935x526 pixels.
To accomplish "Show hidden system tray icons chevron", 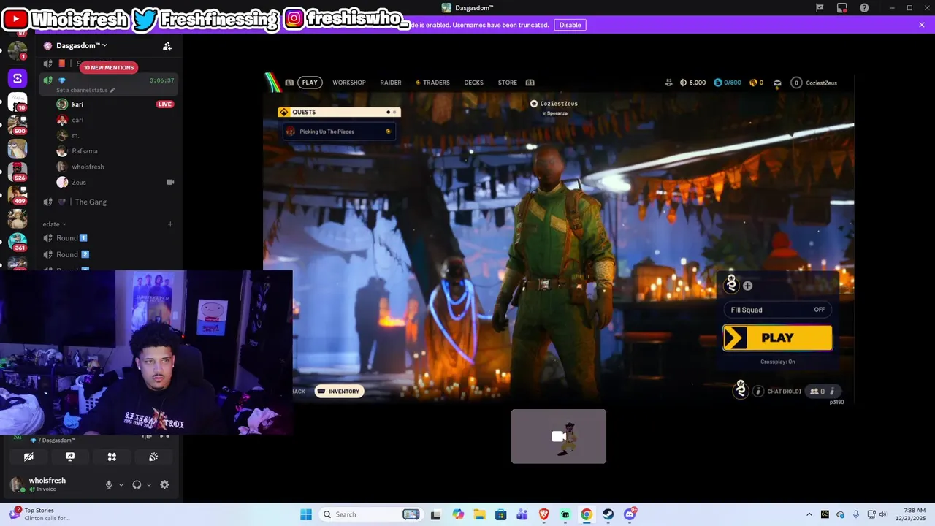I will click(x=809, y=514).
